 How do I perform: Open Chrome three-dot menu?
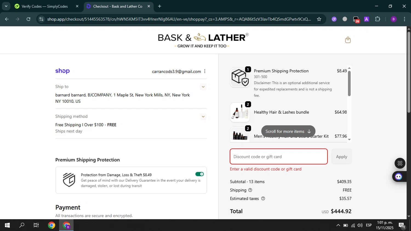tap(404, 19)
